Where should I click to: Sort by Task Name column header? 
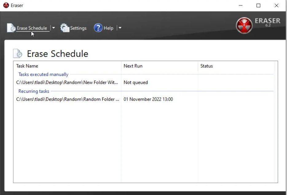coord(67,66)
